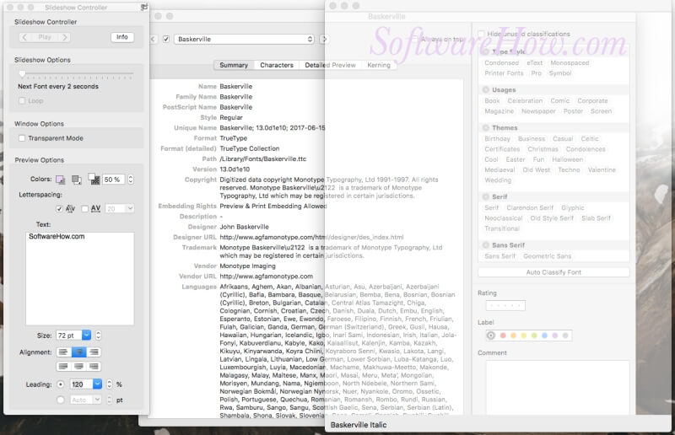Image resolution: width=675 pixels, height=435 pixels.
Task: Open the Auto leading pt dropdown
Action: pos(97,400)
